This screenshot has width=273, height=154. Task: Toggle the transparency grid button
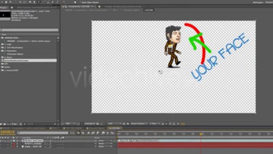click(128, 124)
